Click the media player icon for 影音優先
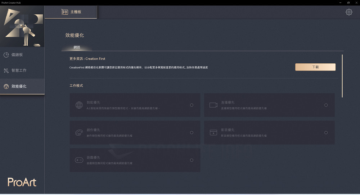This screenshot has width=360, height=195. coord(213,133)
